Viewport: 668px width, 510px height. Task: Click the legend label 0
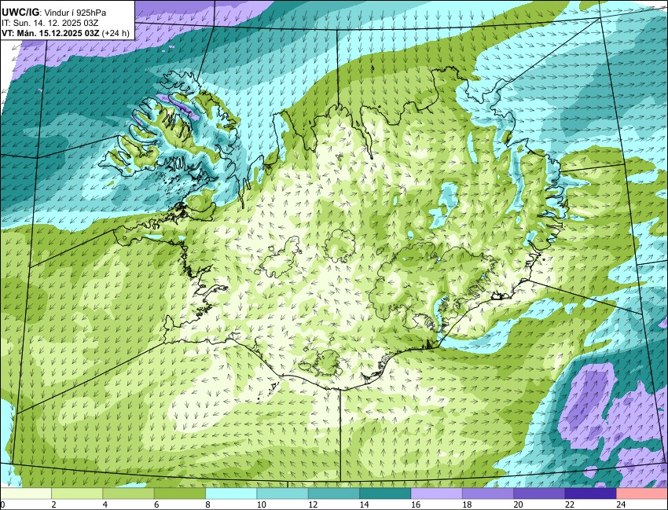[x=2, y=504]
